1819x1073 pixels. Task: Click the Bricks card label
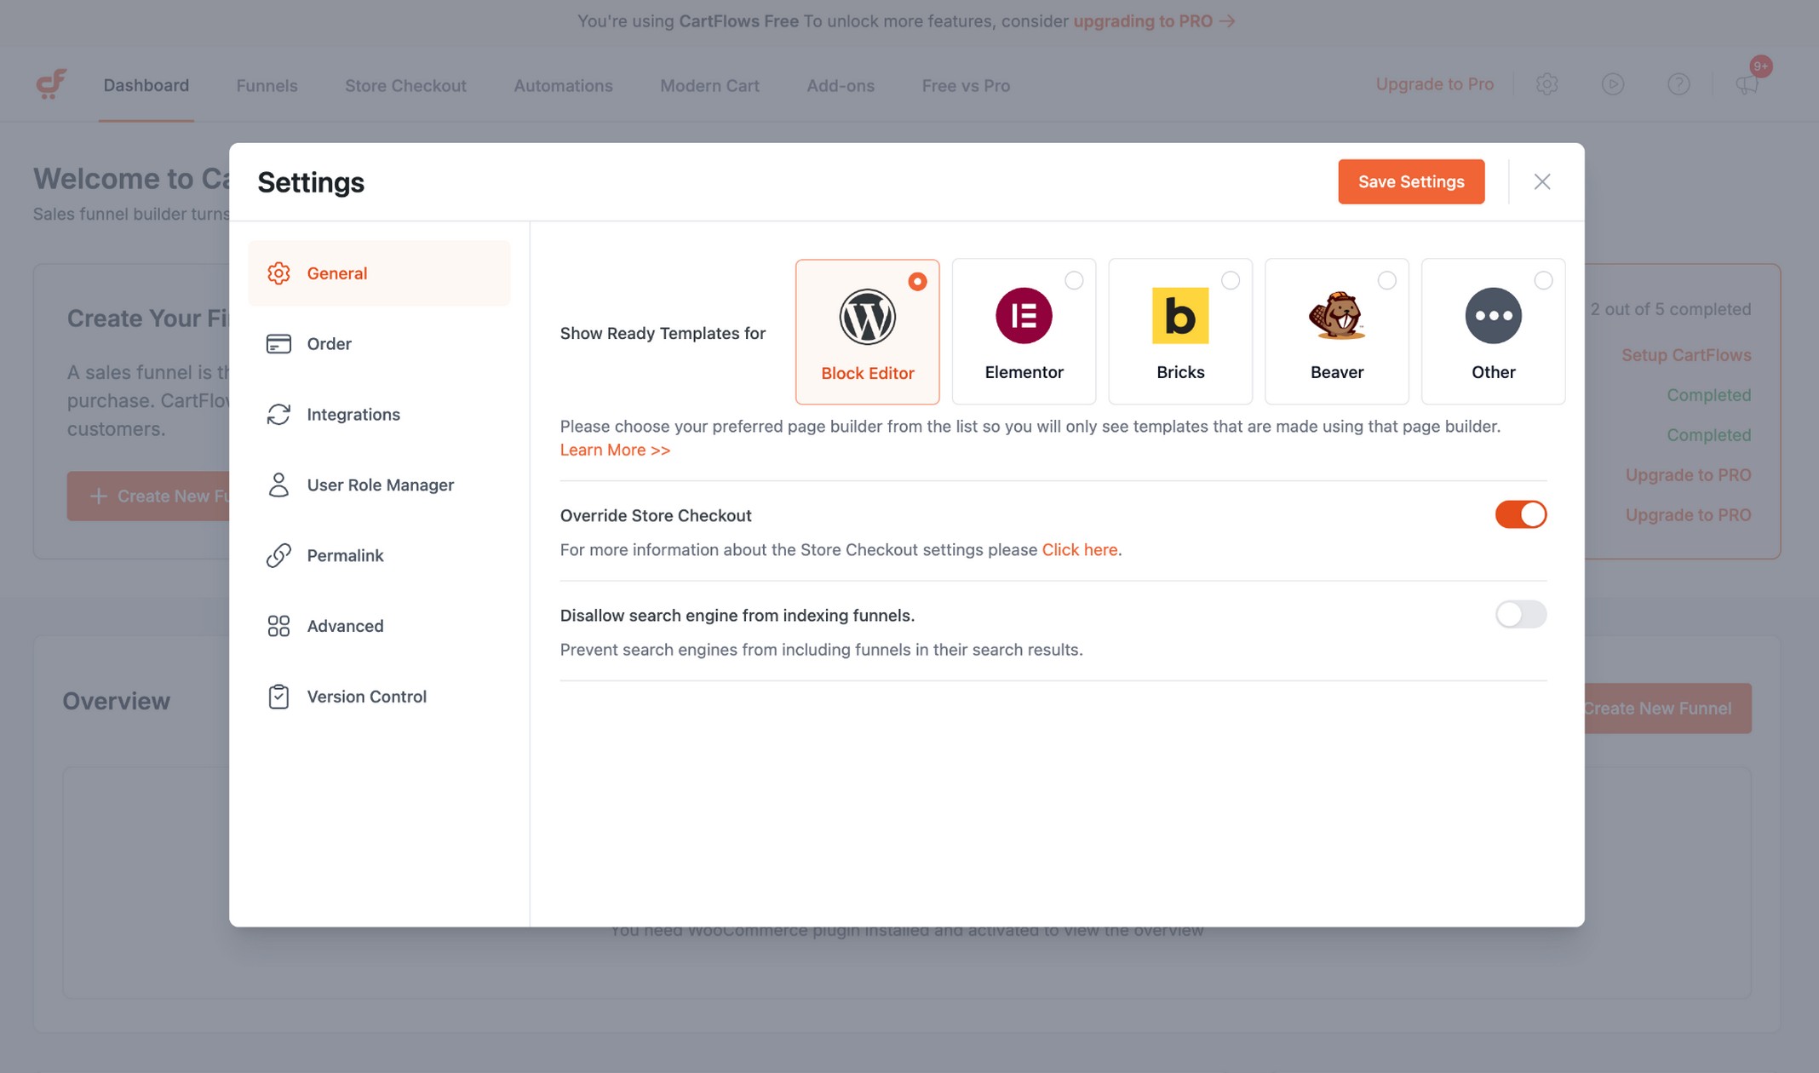click(x=1180, y=372)
